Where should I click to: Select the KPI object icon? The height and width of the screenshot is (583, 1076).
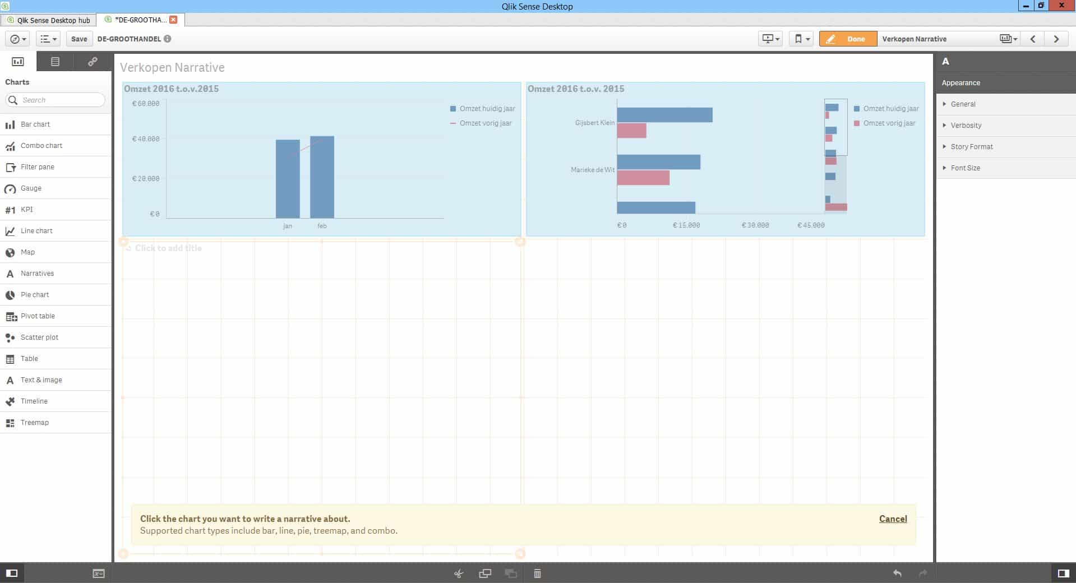(x=10, y=210)
